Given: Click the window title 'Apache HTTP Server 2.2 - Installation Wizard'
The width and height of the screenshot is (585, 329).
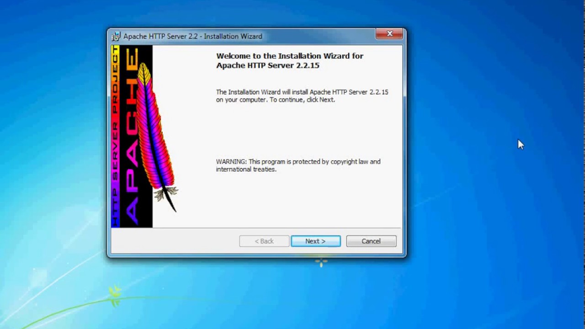Looking at the screenshot, I should pos(193,37).
